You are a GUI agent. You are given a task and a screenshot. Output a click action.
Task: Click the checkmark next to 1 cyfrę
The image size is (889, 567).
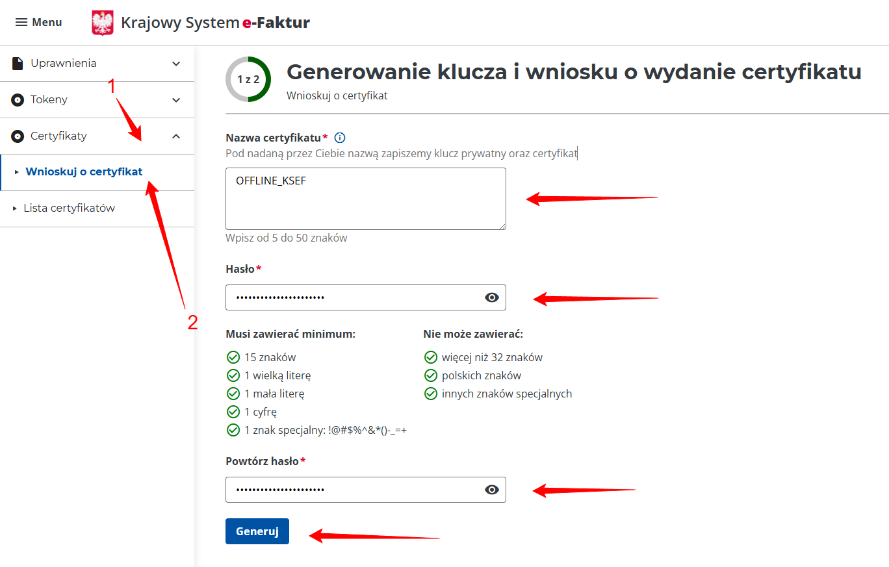tap(233, 412)
